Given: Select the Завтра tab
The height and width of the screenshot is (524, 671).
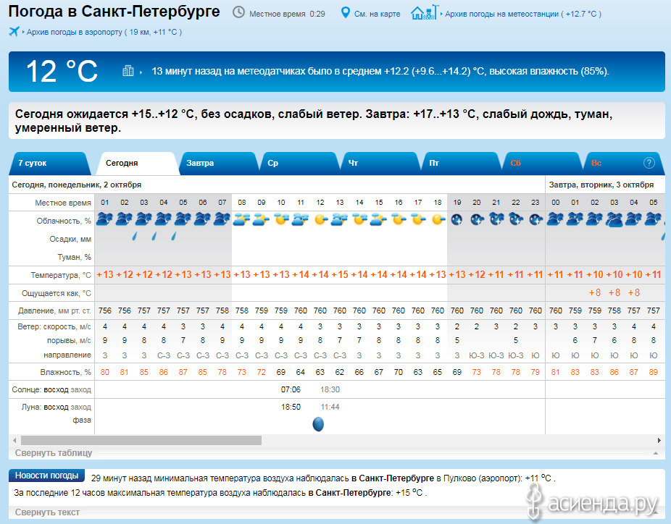Looking at the screenshot, I should (x=200, y=163).
